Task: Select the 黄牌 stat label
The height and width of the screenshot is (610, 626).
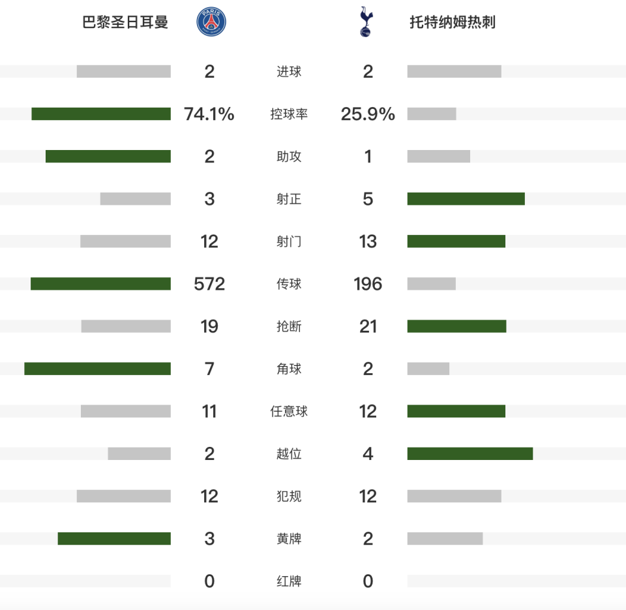Action: point(289,538)
